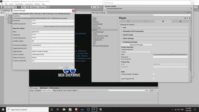Select Graphics in Project Settings list
Image resolution: width=199 pixels, height=112 pixels.
[95, 22]
